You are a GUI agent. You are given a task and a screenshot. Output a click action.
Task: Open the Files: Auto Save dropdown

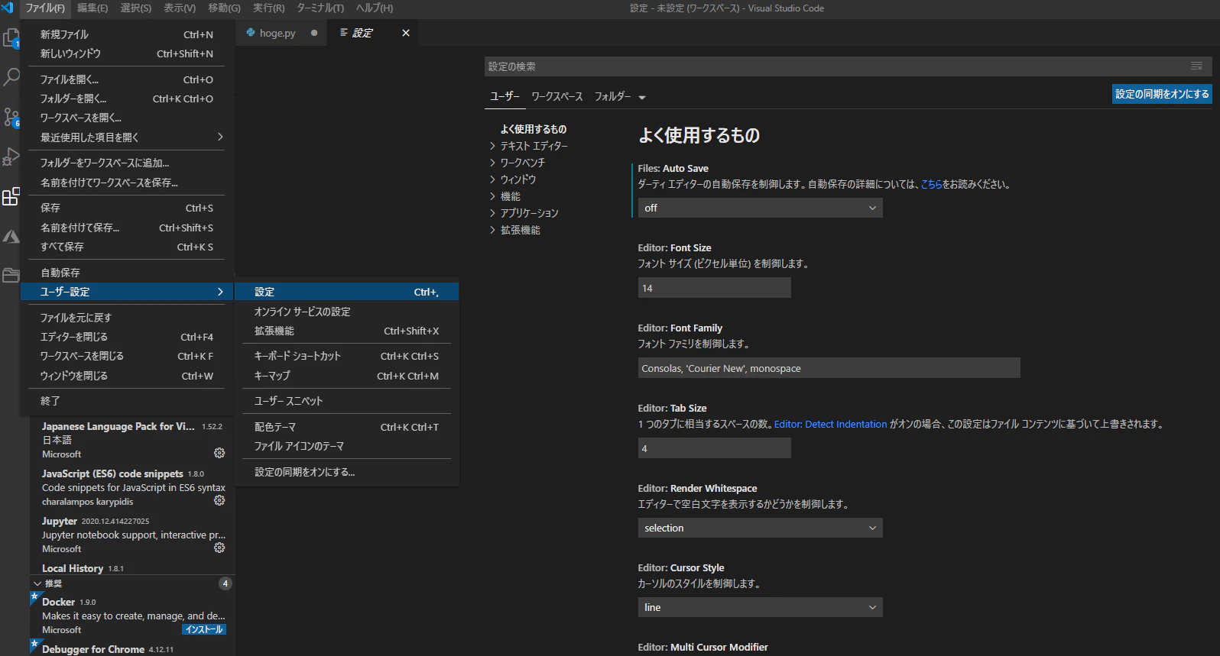click(760, 208)
